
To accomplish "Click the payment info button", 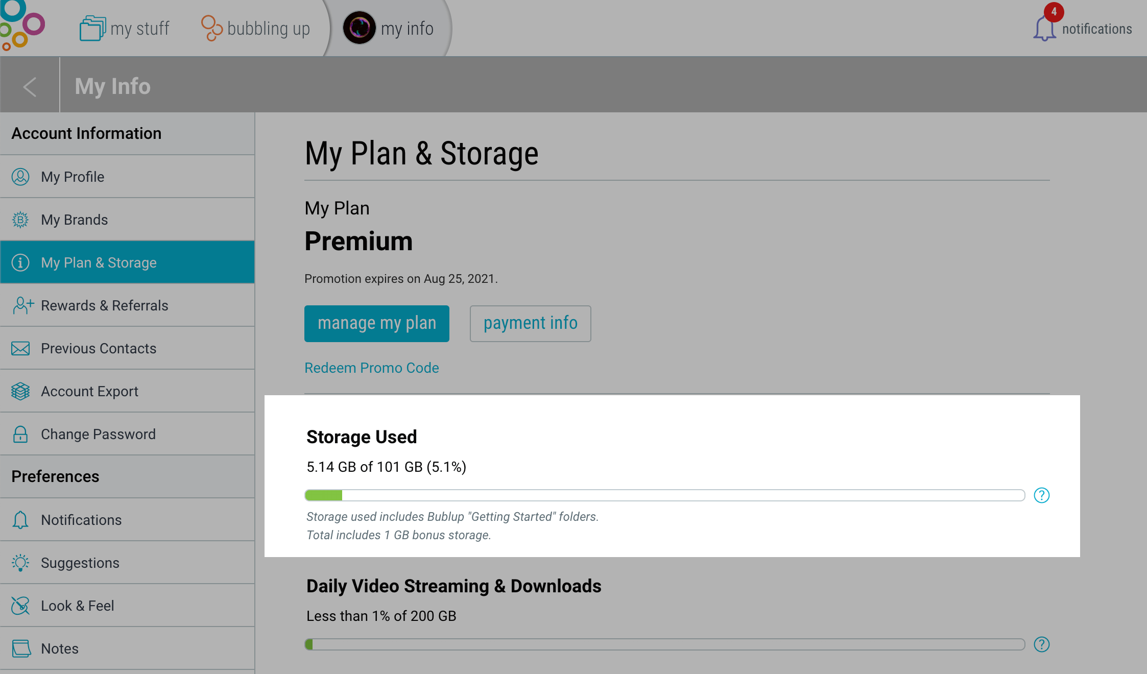I will pyautogui.click(x=530, y=324).
